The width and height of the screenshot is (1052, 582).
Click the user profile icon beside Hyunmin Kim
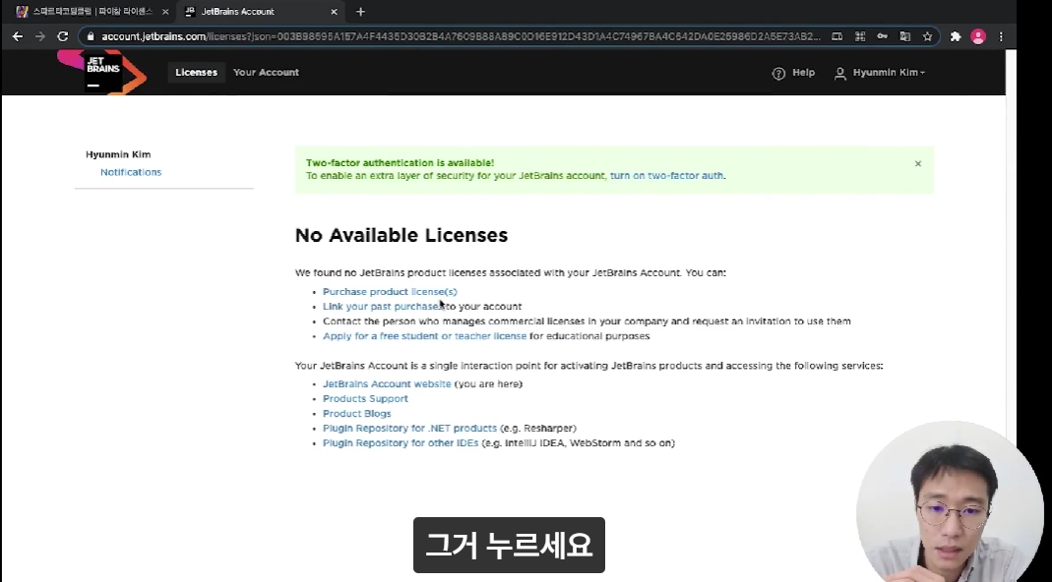(840, 73)
